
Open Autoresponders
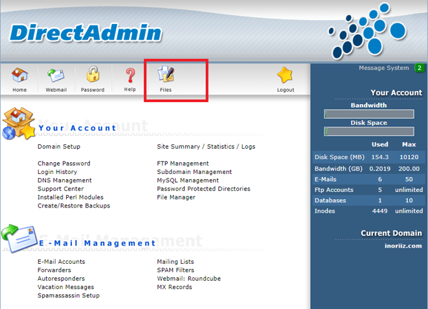pyautogui.click(x=61, y=279)
